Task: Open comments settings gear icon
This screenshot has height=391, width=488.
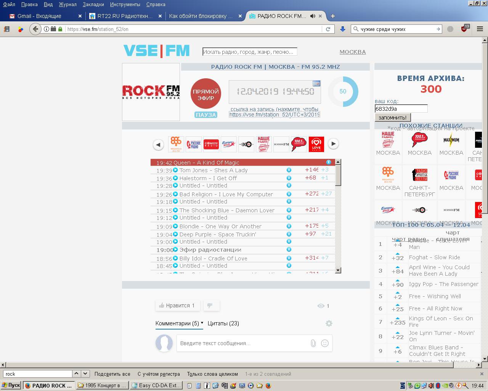Action: (329, 323)
